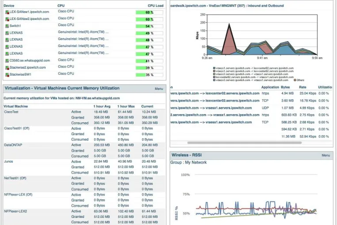Select the Switch1 device status icon

click(x=7, y=26)
